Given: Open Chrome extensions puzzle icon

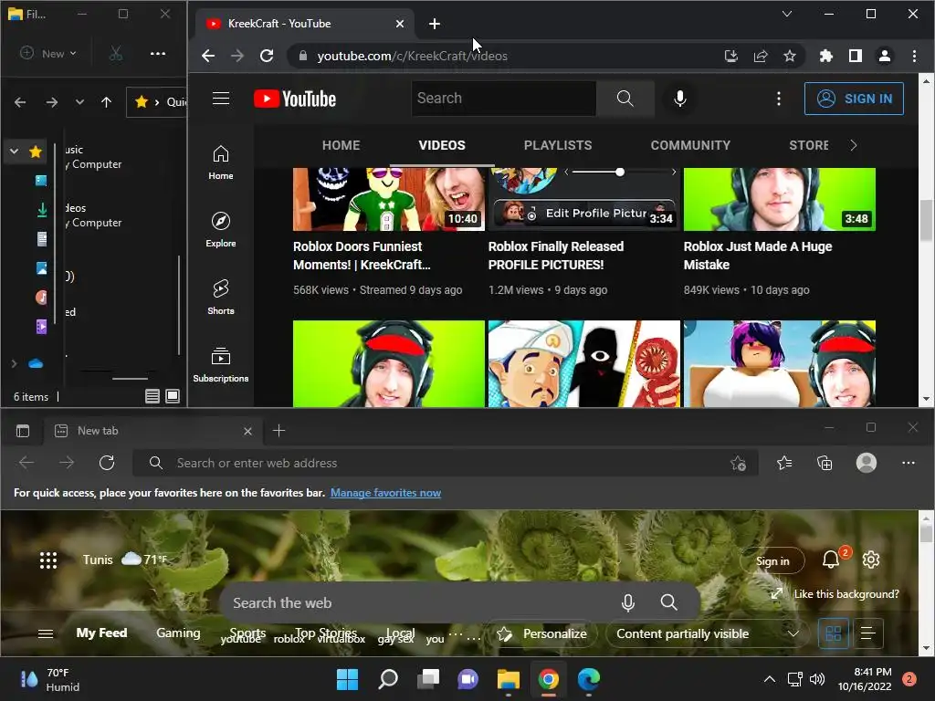Looking at the screenshot, I should point(825,56).
